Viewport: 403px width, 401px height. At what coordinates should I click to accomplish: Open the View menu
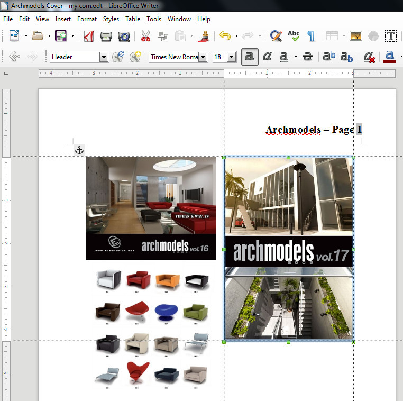[x=42, y=19]
